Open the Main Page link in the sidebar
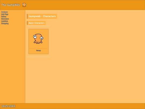 [5, 14]
